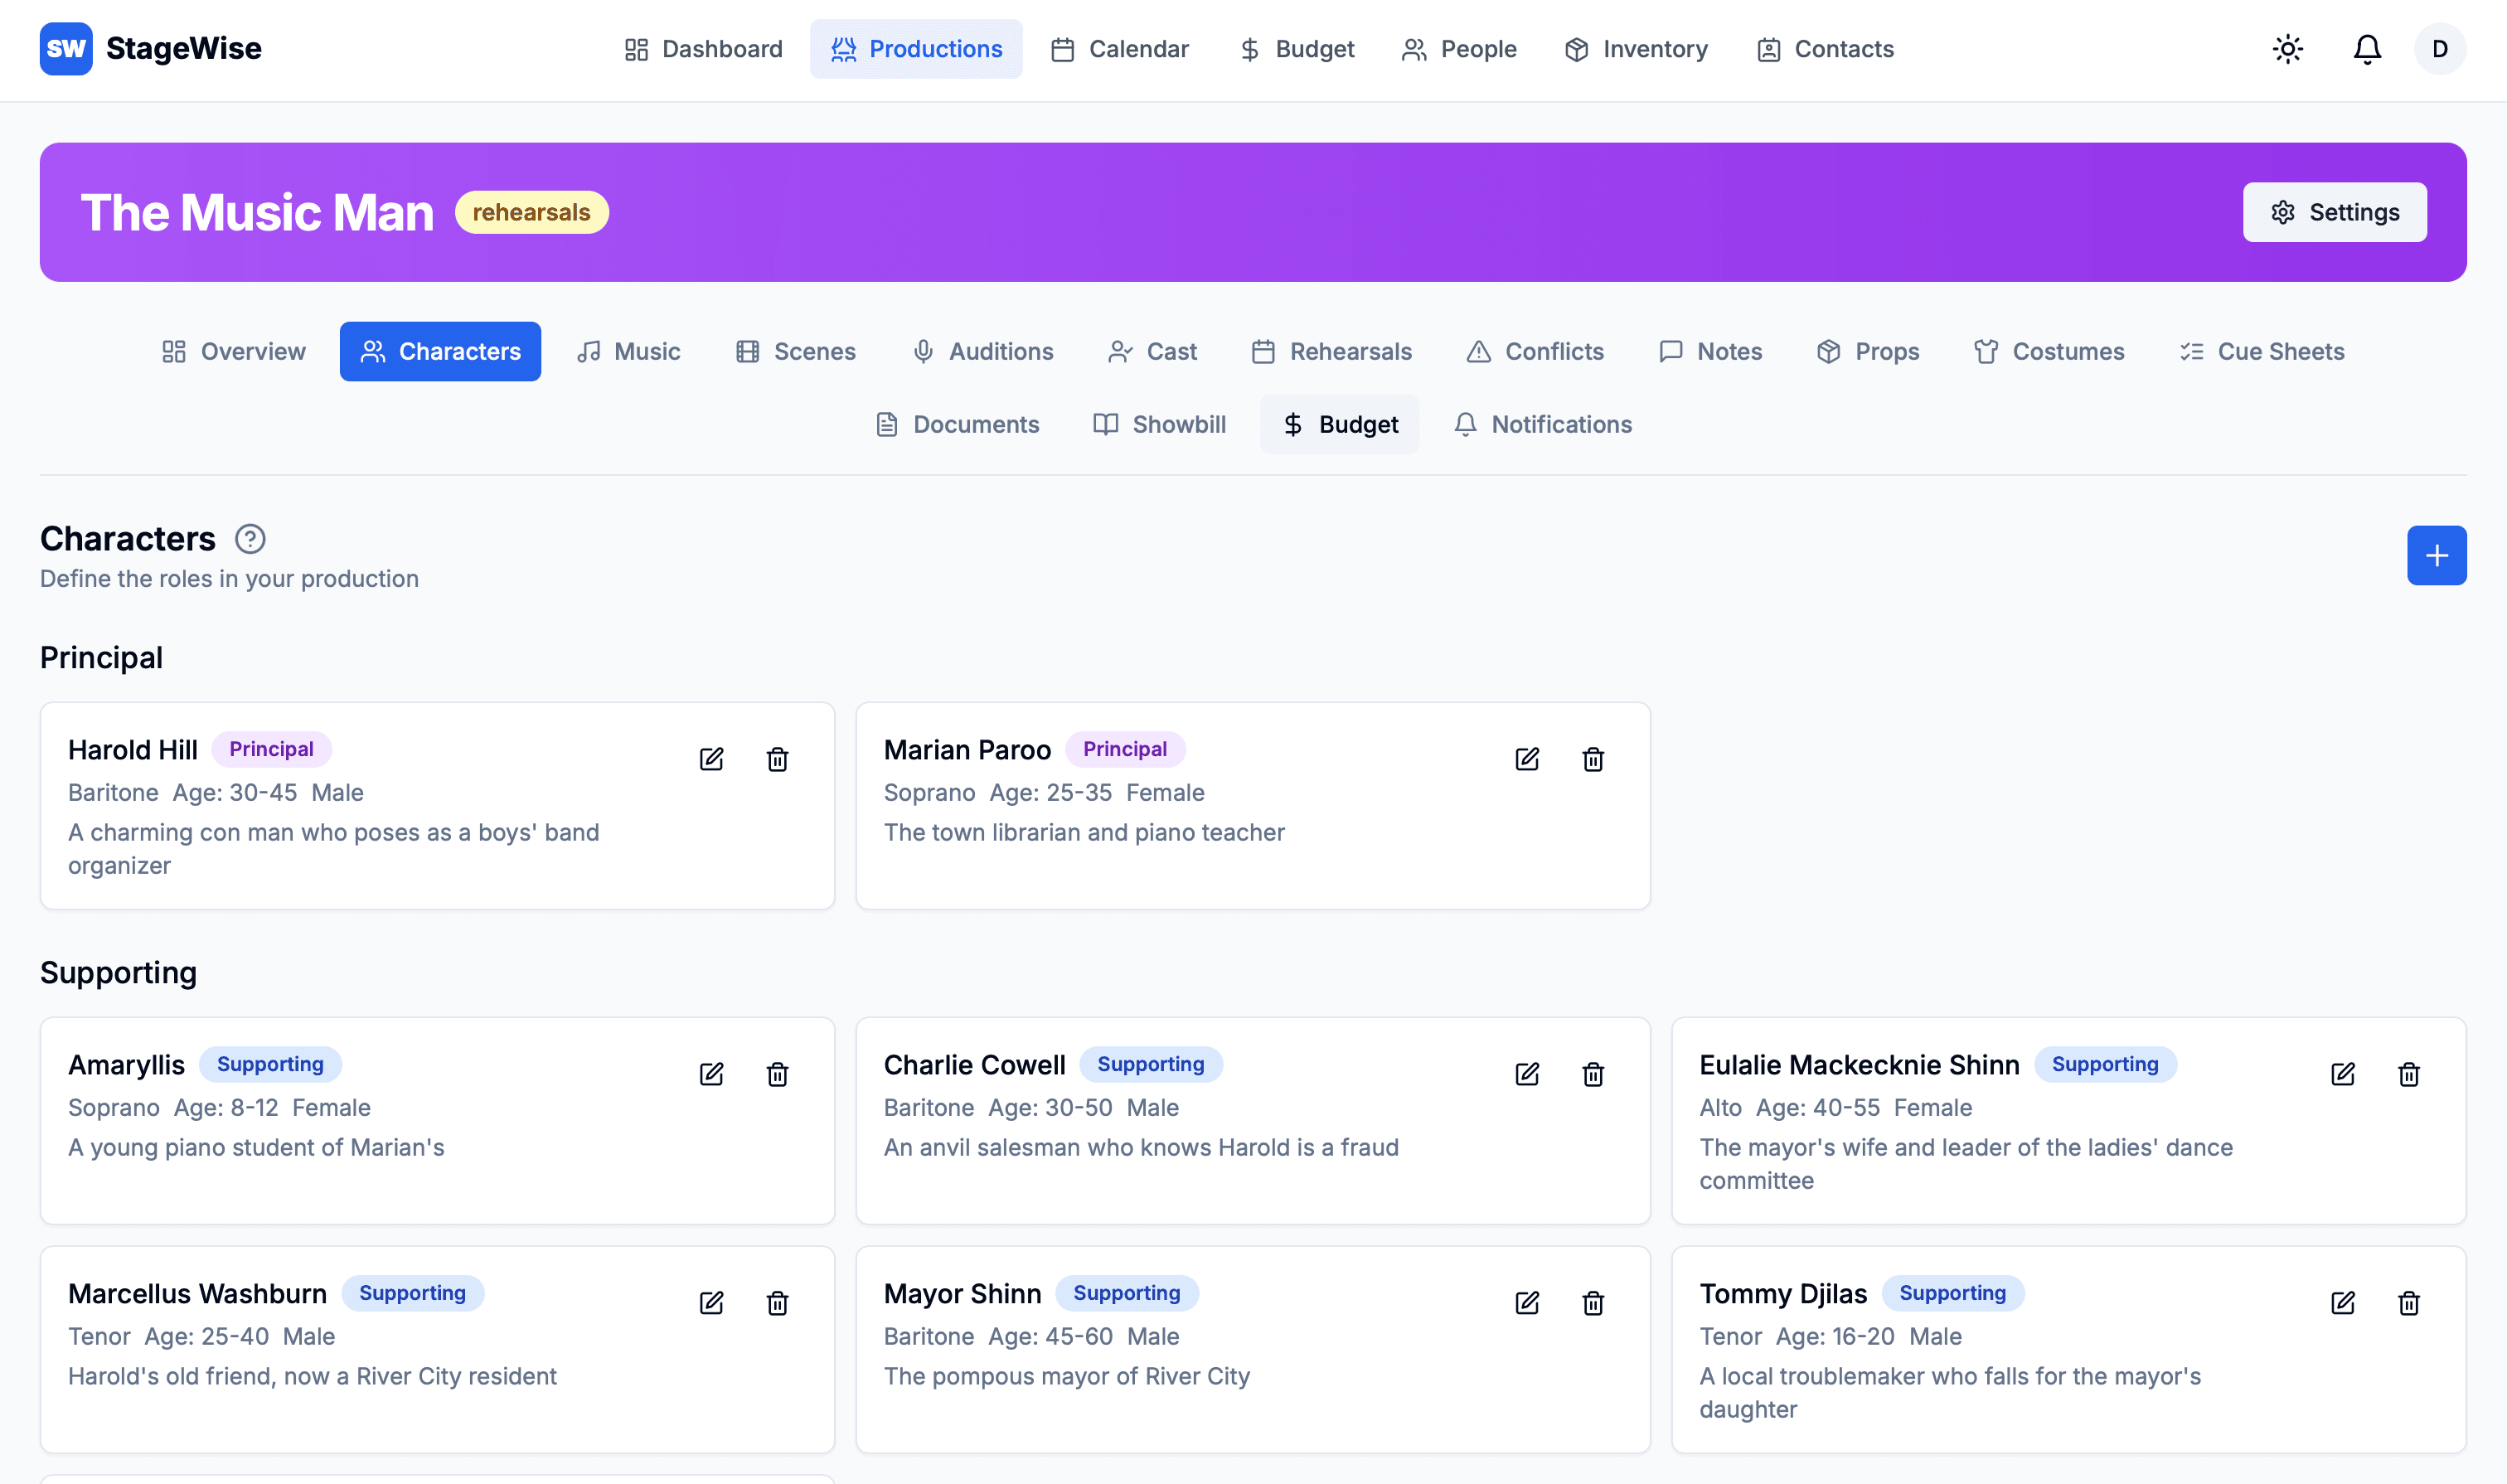Delete the Marian Paroo character
Viewport: 2507px width, 1484px height.
coord(1593,759)
